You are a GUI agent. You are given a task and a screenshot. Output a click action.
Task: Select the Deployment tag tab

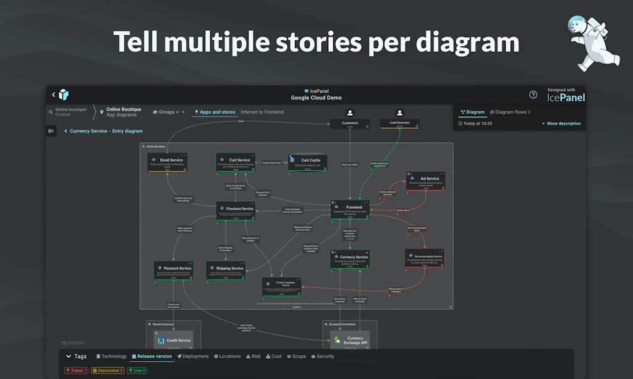click(x=193, y=357)
